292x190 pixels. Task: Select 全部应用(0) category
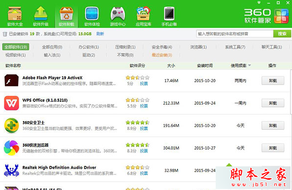point(52,47)
